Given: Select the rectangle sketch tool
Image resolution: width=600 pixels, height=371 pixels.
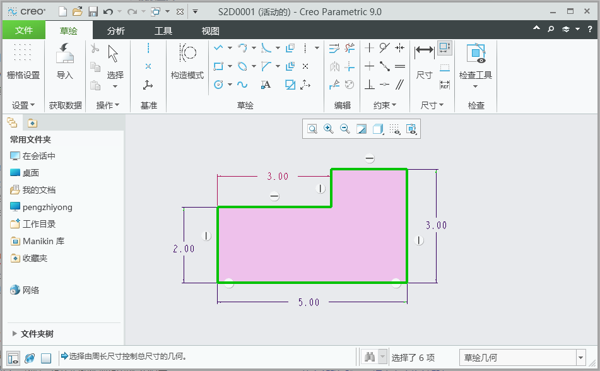Looking at the screenshot, I should click(218, 66).
